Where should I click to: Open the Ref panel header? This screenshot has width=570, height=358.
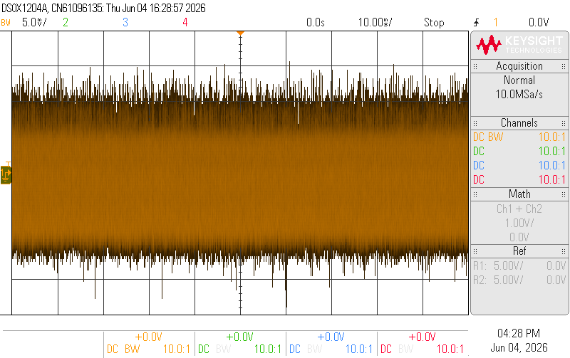point(519,251)
